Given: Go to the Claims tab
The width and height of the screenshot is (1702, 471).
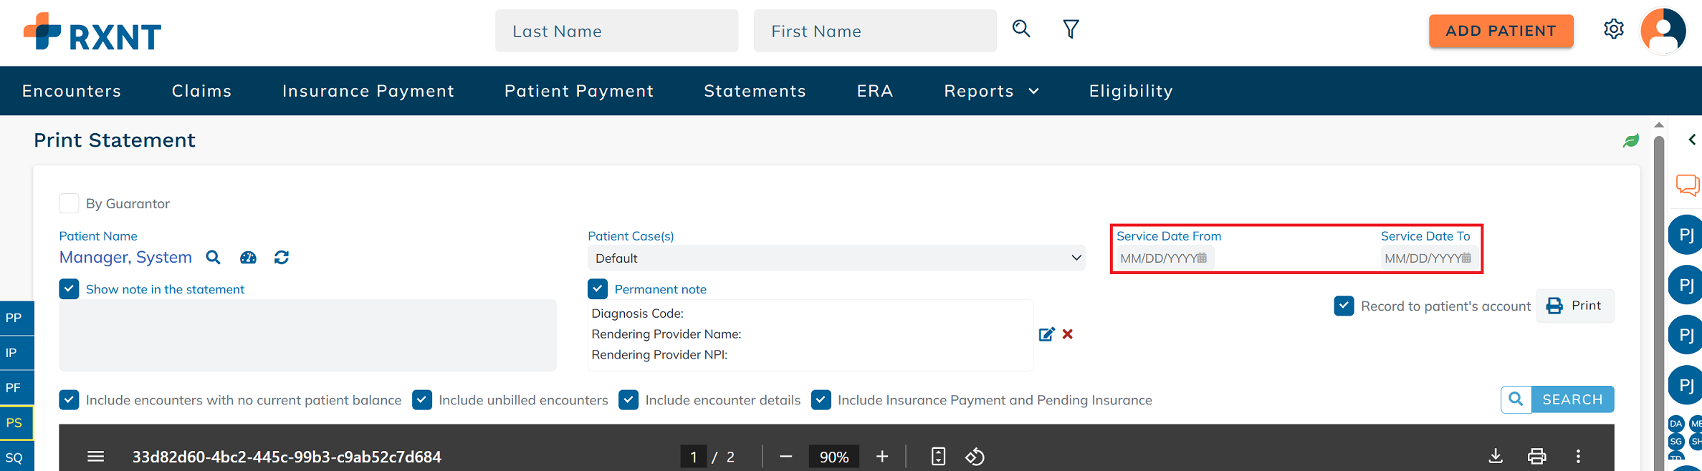Looking at the screenshot, I should [x=201, y=91].
